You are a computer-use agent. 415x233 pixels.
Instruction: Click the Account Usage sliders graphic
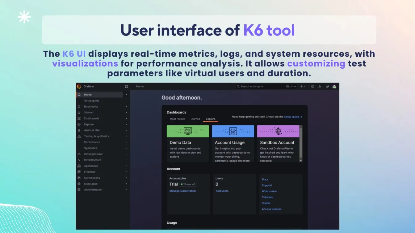click(233, 131)
